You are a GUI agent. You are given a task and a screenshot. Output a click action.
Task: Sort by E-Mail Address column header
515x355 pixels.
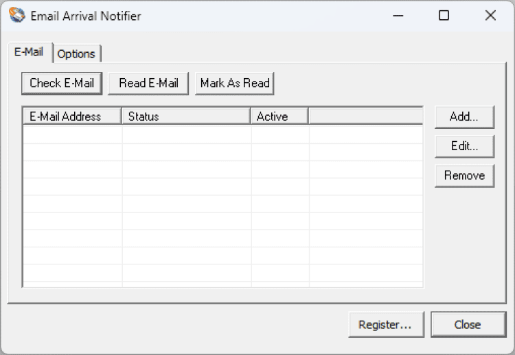click(72, 117)
